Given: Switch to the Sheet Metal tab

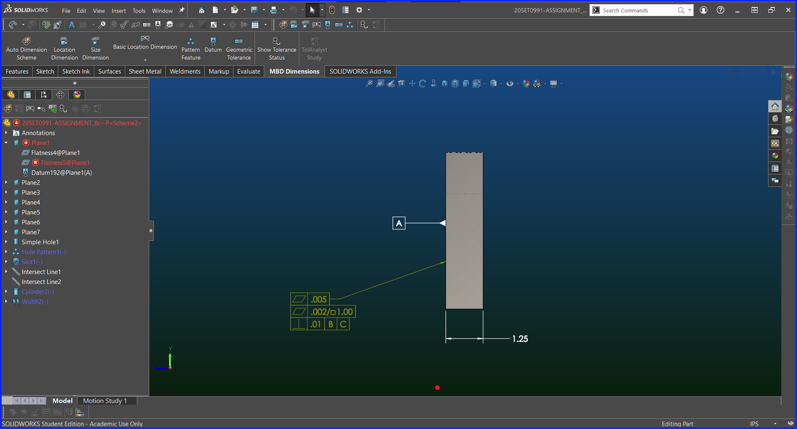Looking at the screenshot, I should click(x=145, y=71).
